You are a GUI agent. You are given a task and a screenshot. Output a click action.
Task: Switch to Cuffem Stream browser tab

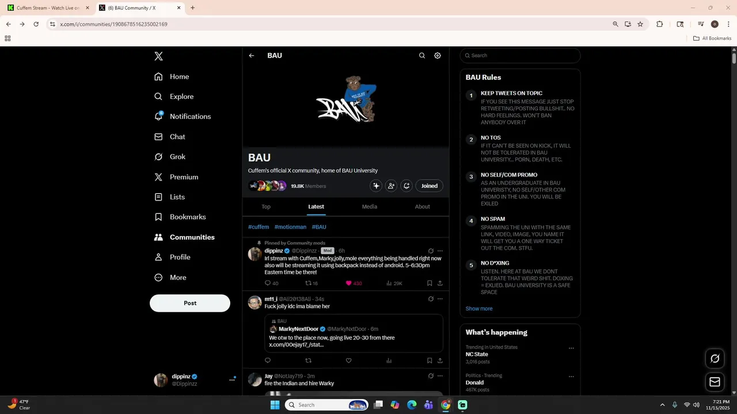point(48,8)
